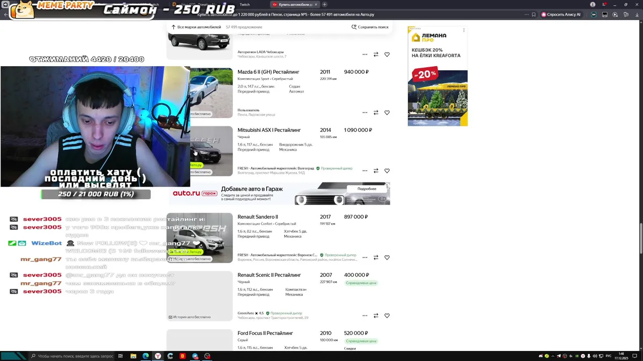Compare the Renault Sandero II listing

(376, 257)
